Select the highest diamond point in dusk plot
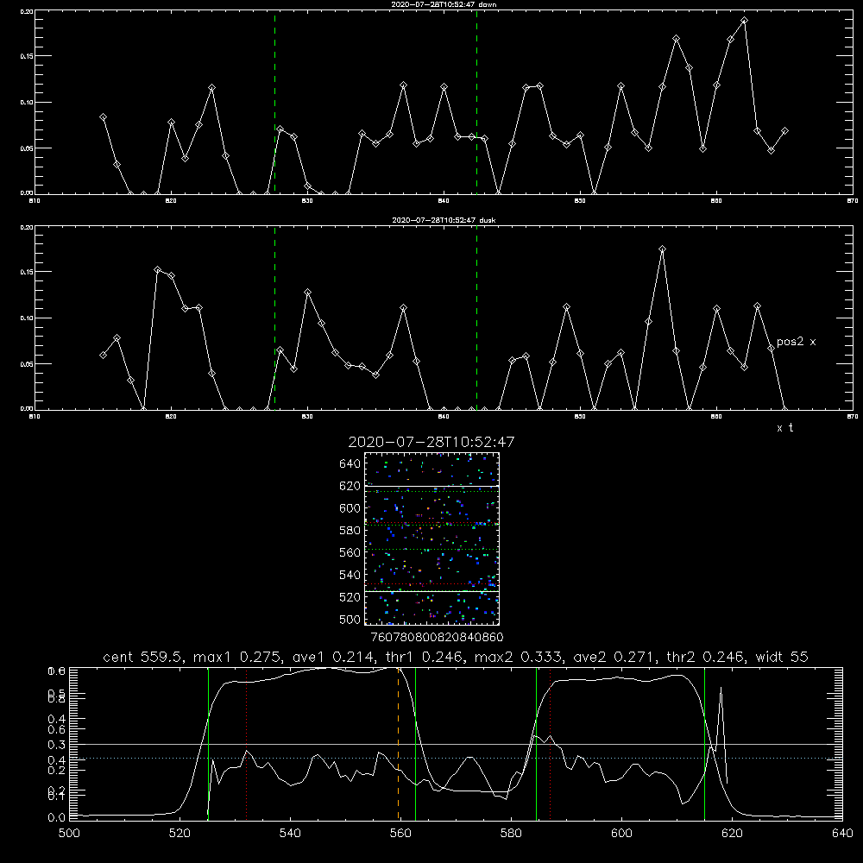This screenshot has height=863, width=863. click(x=662, y=249)
